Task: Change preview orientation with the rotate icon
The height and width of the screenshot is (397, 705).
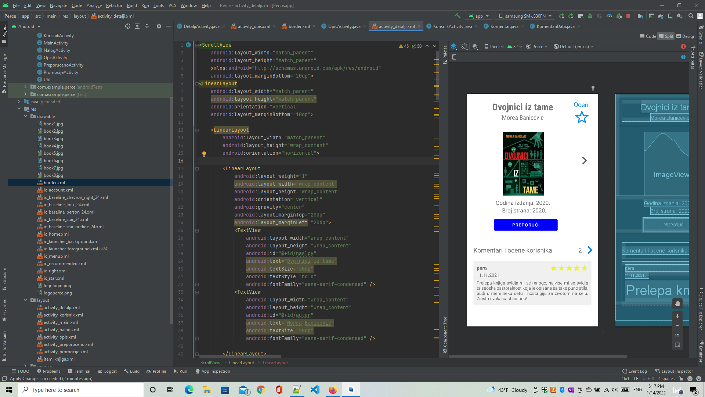Action: [464, 46]
